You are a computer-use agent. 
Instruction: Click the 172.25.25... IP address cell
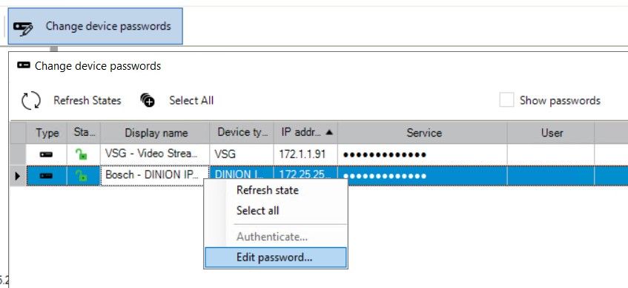(306, 172)
